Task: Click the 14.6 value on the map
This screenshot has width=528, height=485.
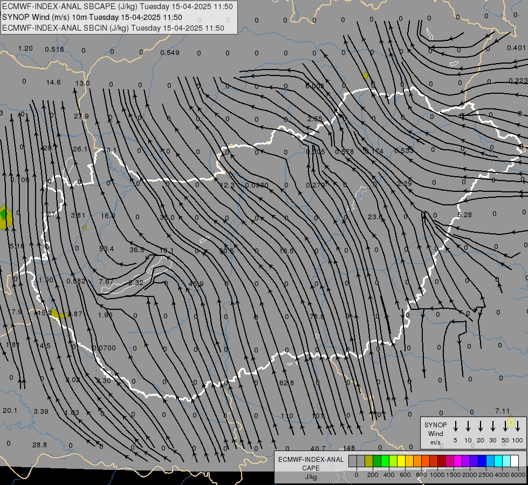Action: tap(53, 82)
